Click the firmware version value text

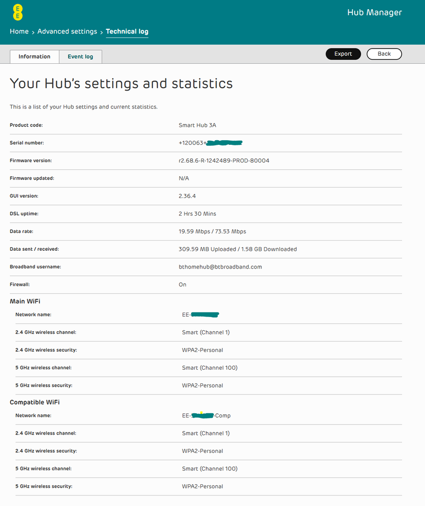(x=224, y=161)
